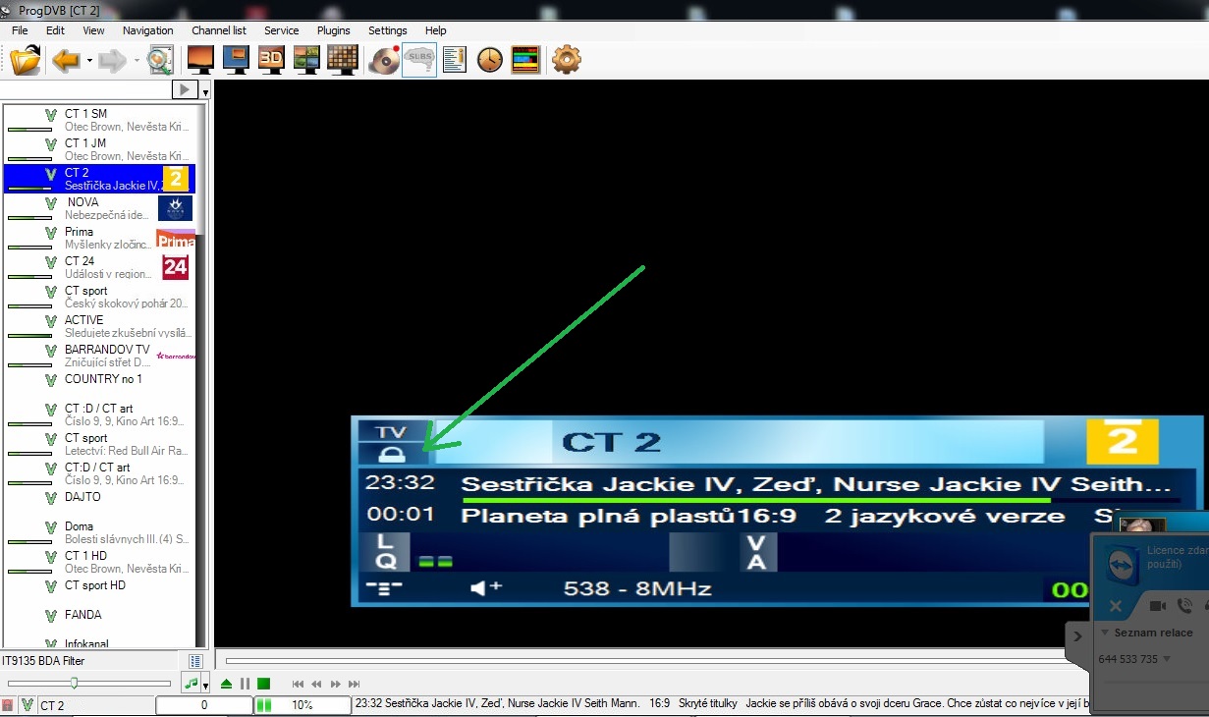Open the File menu
Image resolution: width=1209 pixels, height=717 pixels.
[20, 30]
